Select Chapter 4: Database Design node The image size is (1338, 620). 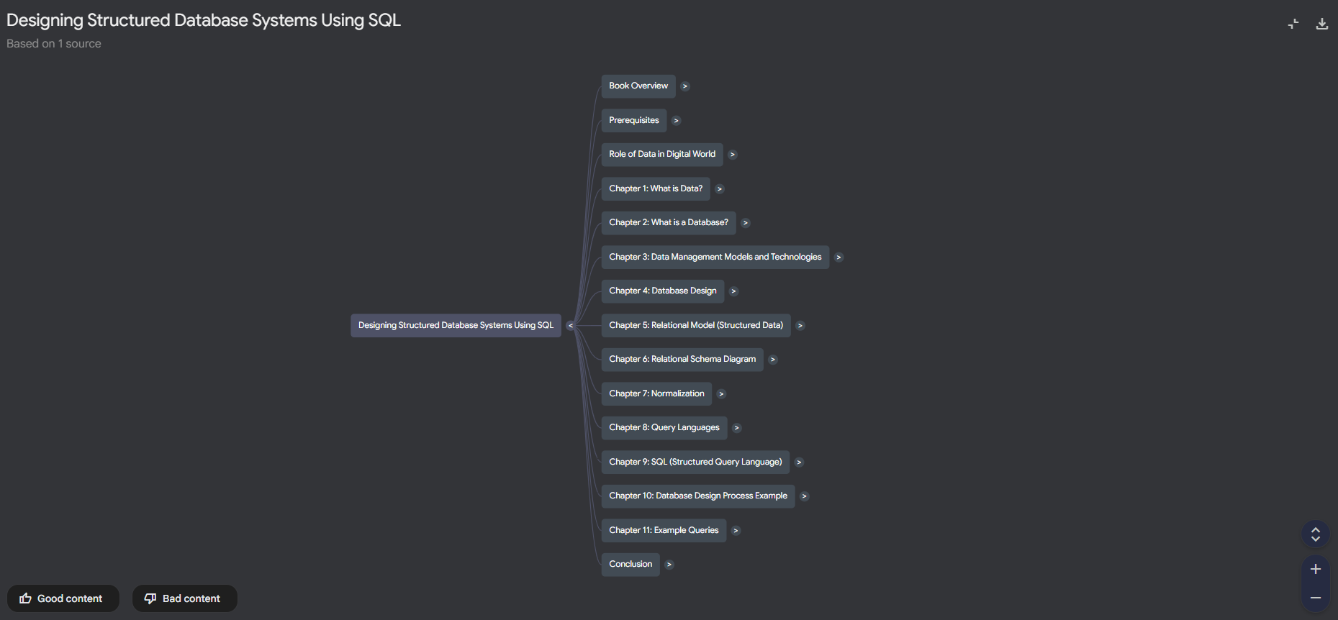(x=663, y=291)
